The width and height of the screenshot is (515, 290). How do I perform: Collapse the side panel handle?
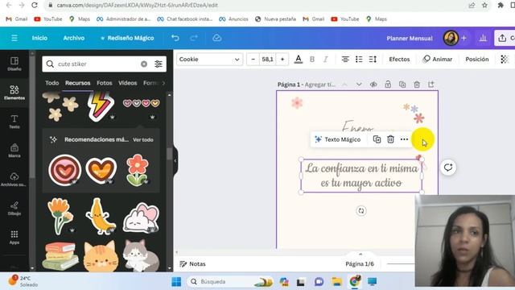[x=175, y=161]
